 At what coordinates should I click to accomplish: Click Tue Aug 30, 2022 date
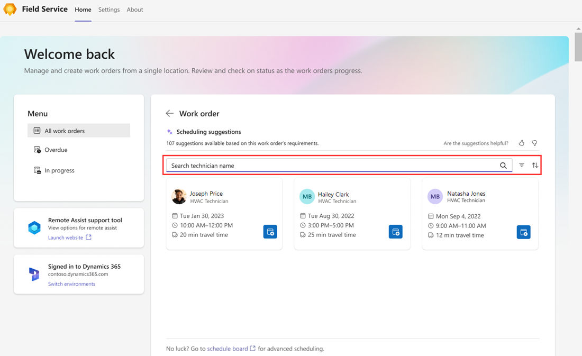(x=331, y=216)
